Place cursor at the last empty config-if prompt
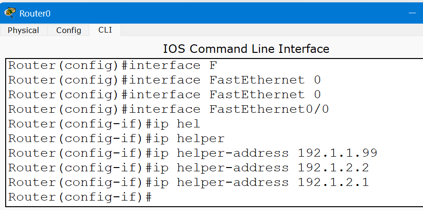 155,197
